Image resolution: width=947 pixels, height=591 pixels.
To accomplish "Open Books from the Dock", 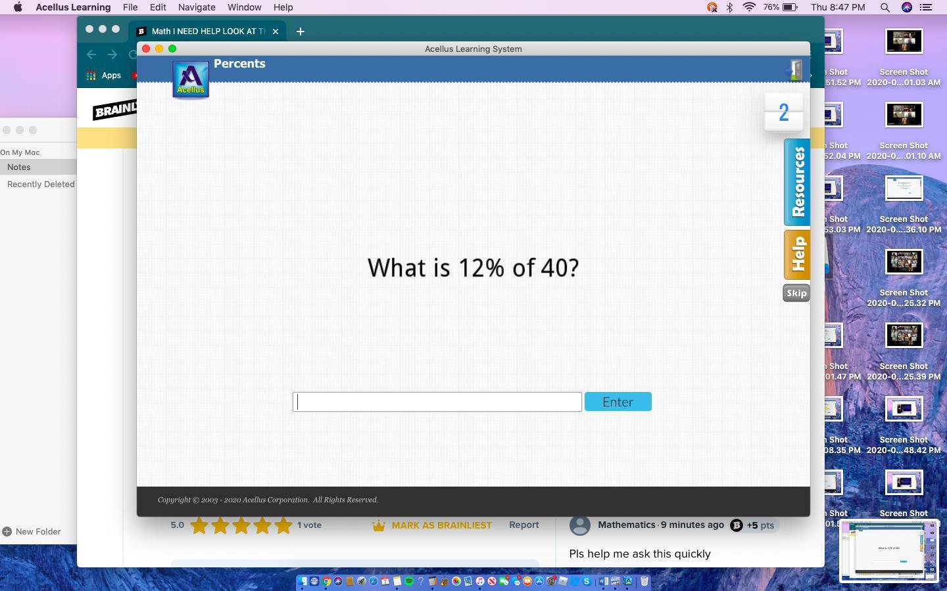I will [x=527, y=581].
